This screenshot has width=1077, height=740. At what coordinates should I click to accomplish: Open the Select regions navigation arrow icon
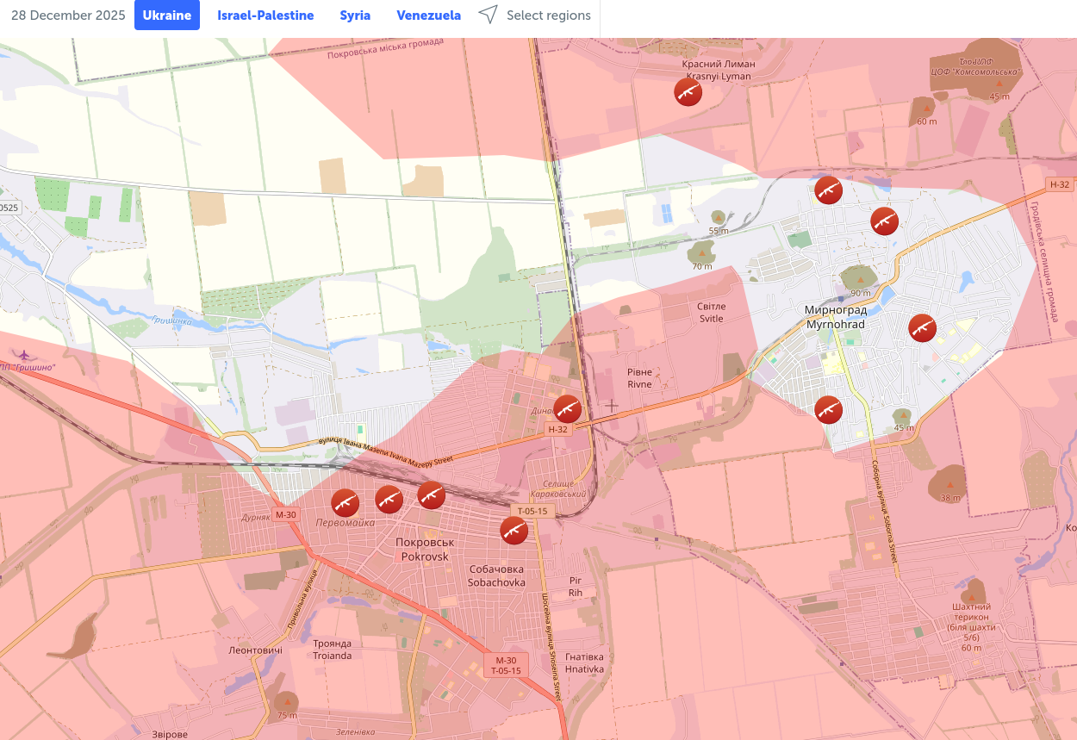pos(489,16)
